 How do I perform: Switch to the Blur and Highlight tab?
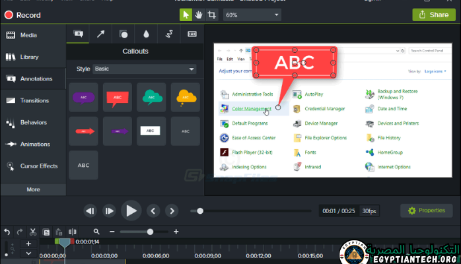(146, 34)
